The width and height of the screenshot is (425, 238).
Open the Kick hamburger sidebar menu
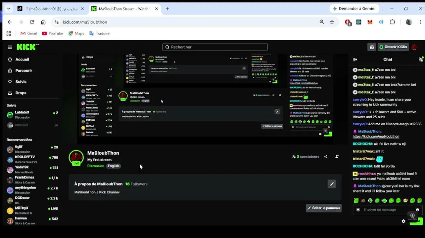pos(10,47)
